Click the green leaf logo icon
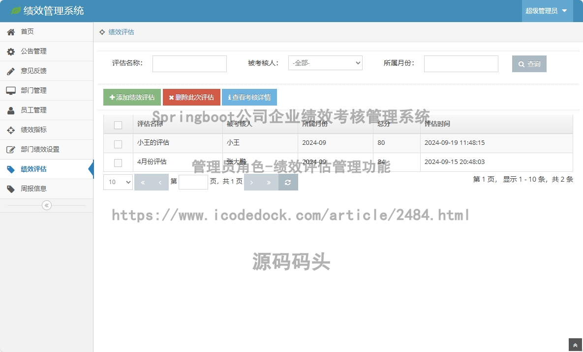Image resolution: width=583 pixels, height=352 pixels. [x=16, y=11]
